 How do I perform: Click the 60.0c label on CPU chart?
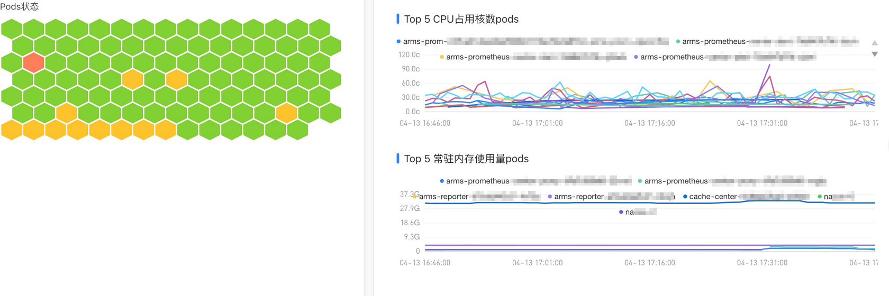pyautogui.click(x=411, y=83)
